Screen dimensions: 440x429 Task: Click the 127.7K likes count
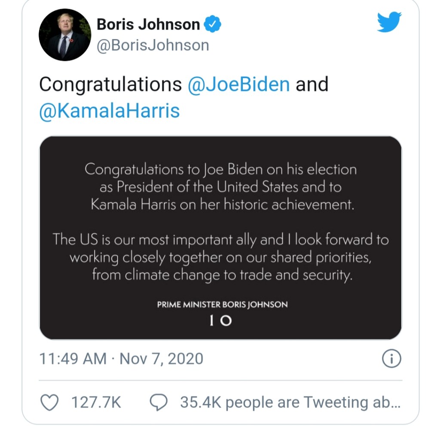tap(96, 402)
